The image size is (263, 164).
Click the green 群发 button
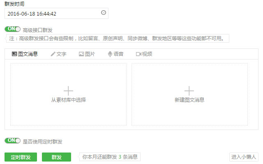[57, 157]
